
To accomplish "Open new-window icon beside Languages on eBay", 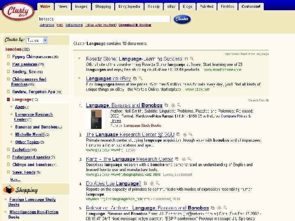I will click(135, 79).
